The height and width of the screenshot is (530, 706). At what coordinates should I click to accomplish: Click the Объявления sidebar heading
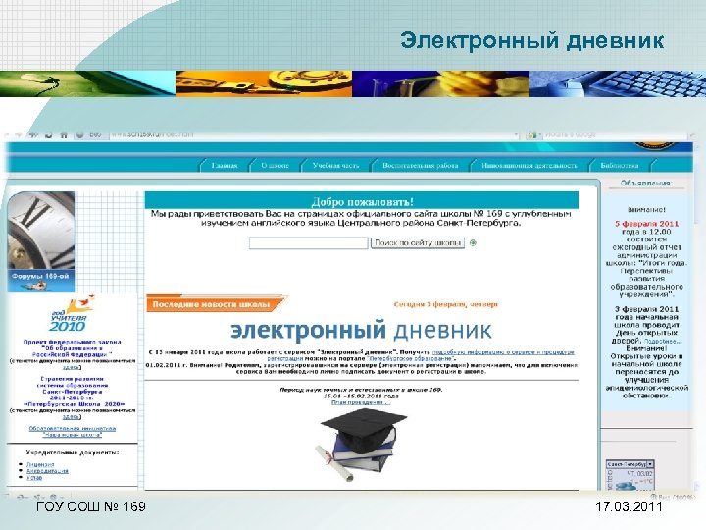coord(646,183)
